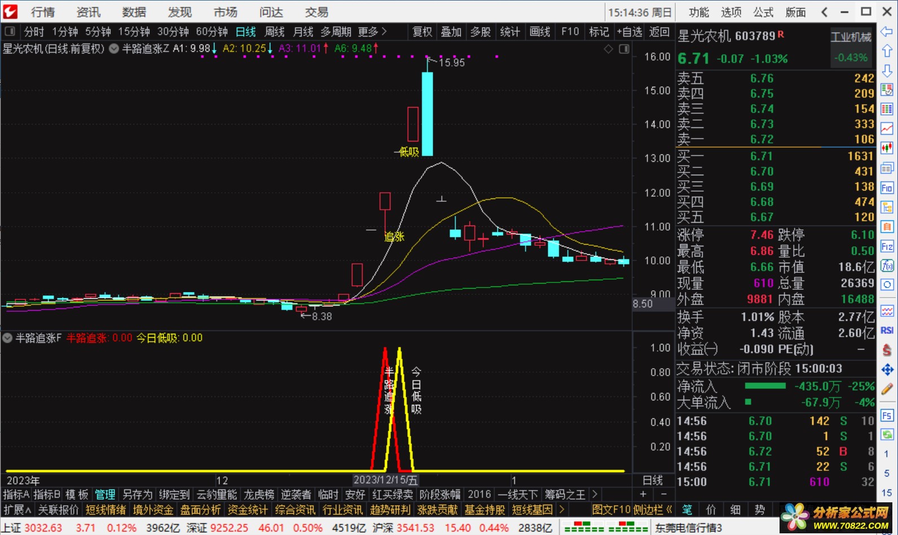The height and width of the screenshot is (535, 898).
Task: Open the 数据 menu
Action: (134, 12)
